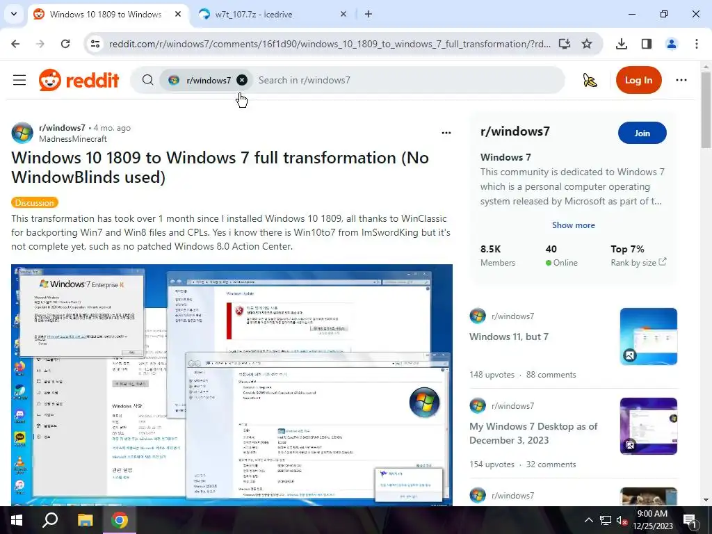Open MadnessMinecraft user profile
Screen dimensions: 712x534
point(72,139)
